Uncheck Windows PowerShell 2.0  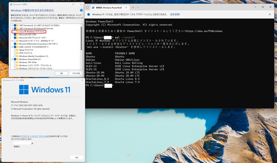coord(15,59)
